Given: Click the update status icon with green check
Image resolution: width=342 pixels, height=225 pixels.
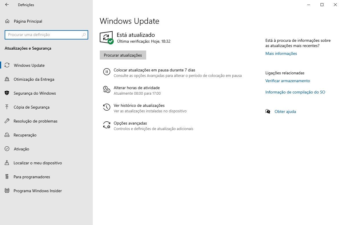Looking at the screenshot, I should click(x=107, y=37).
